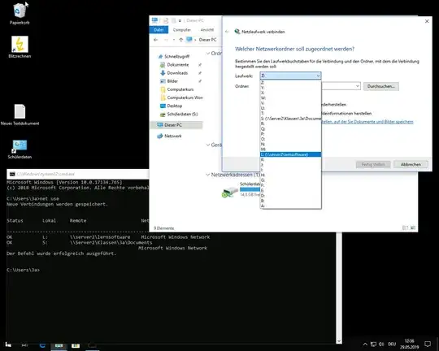Click the Explorer back arrow
Viewport: 439px width, 351px height.
pos(155,40)
